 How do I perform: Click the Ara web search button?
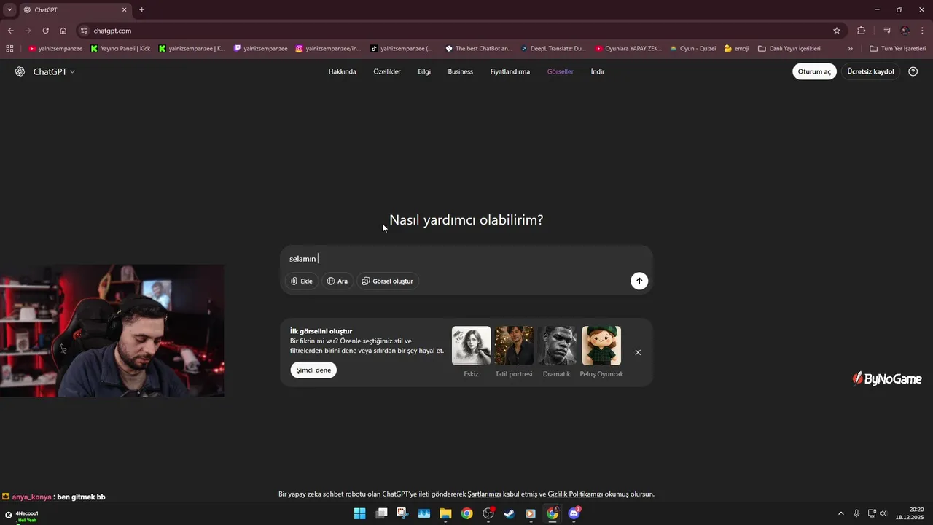[x=337, y=281]
